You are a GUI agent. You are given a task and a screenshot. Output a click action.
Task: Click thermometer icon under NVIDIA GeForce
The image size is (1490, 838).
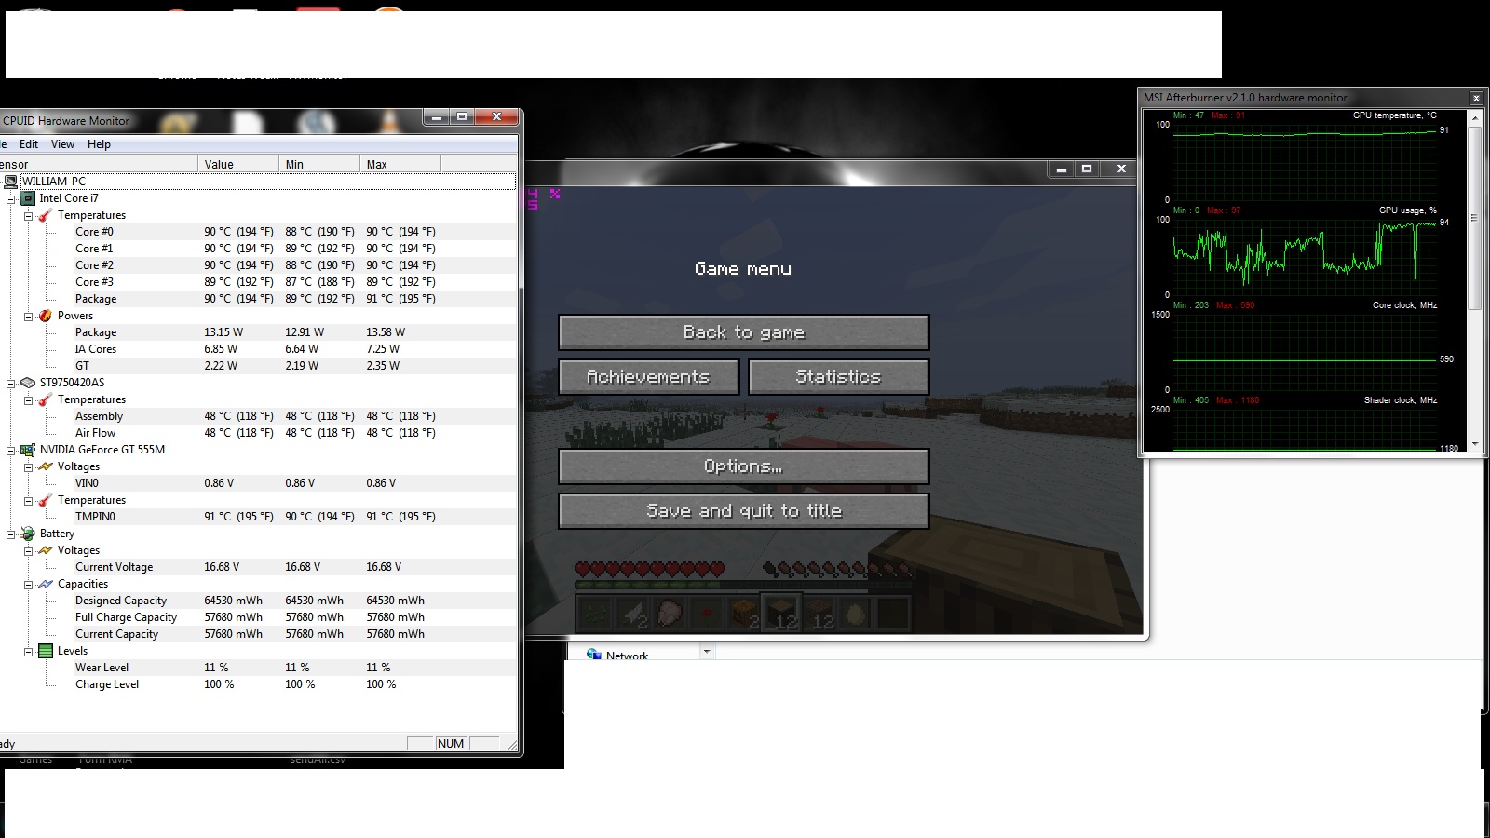[46, 500]
